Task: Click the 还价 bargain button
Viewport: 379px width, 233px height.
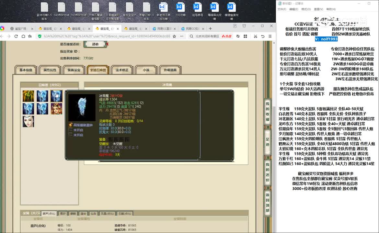Action: coord(95,44)
